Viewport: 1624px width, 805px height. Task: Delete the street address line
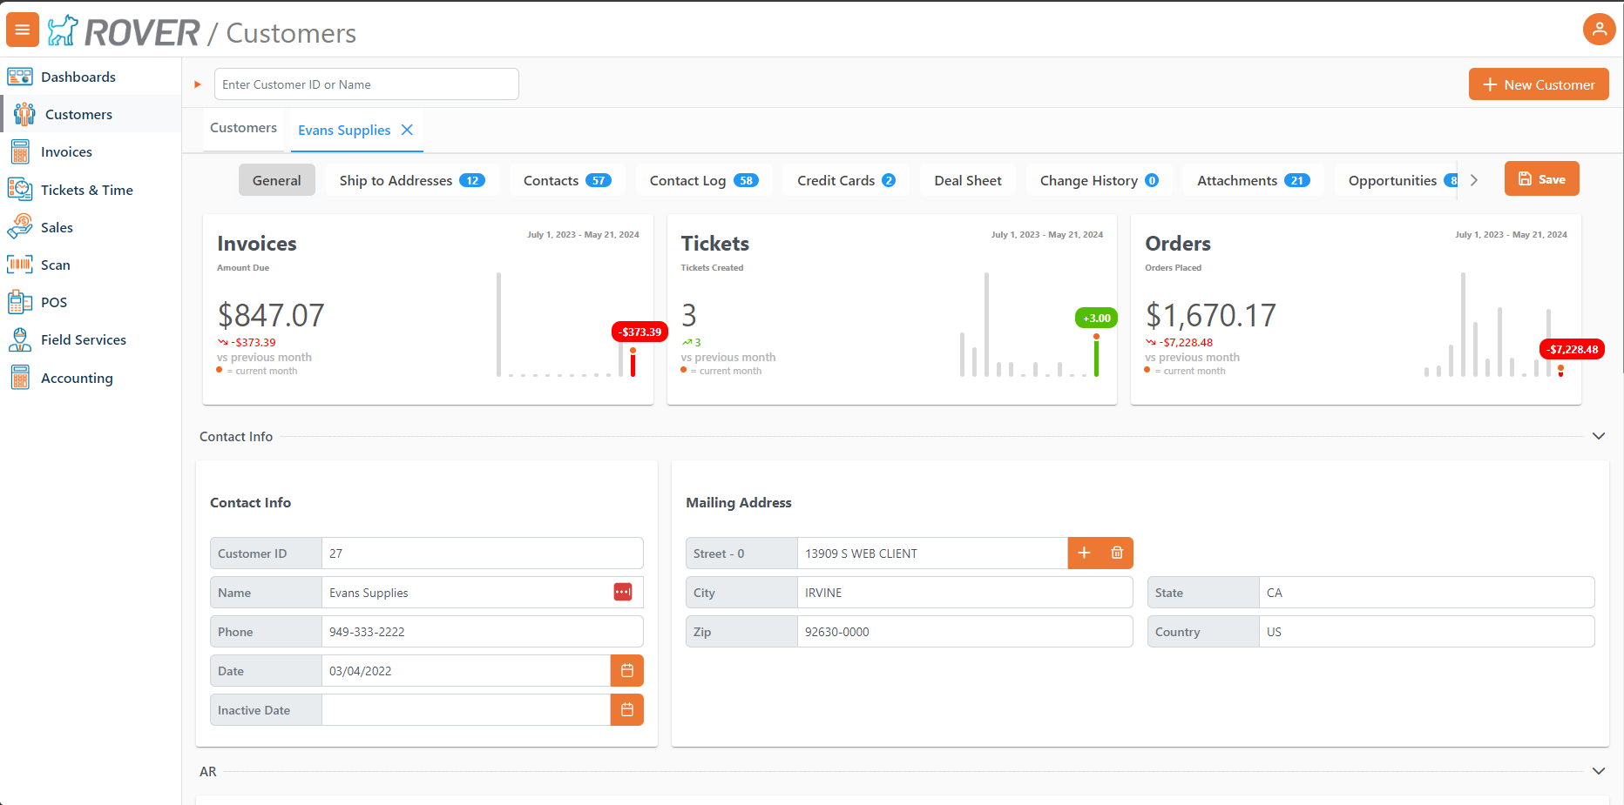coord(1117,553)
